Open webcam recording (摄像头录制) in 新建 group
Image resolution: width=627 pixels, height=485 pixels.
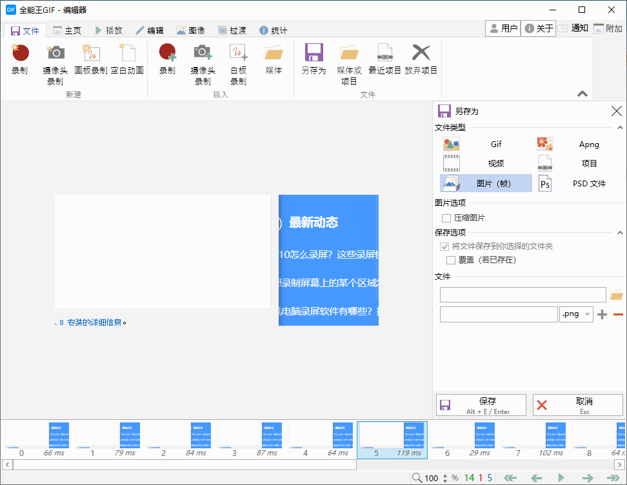pyautogui.click(x=55, y=64)
